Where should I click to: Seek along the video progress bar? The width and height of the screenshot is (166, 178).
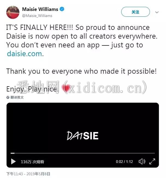pos(83,153)
